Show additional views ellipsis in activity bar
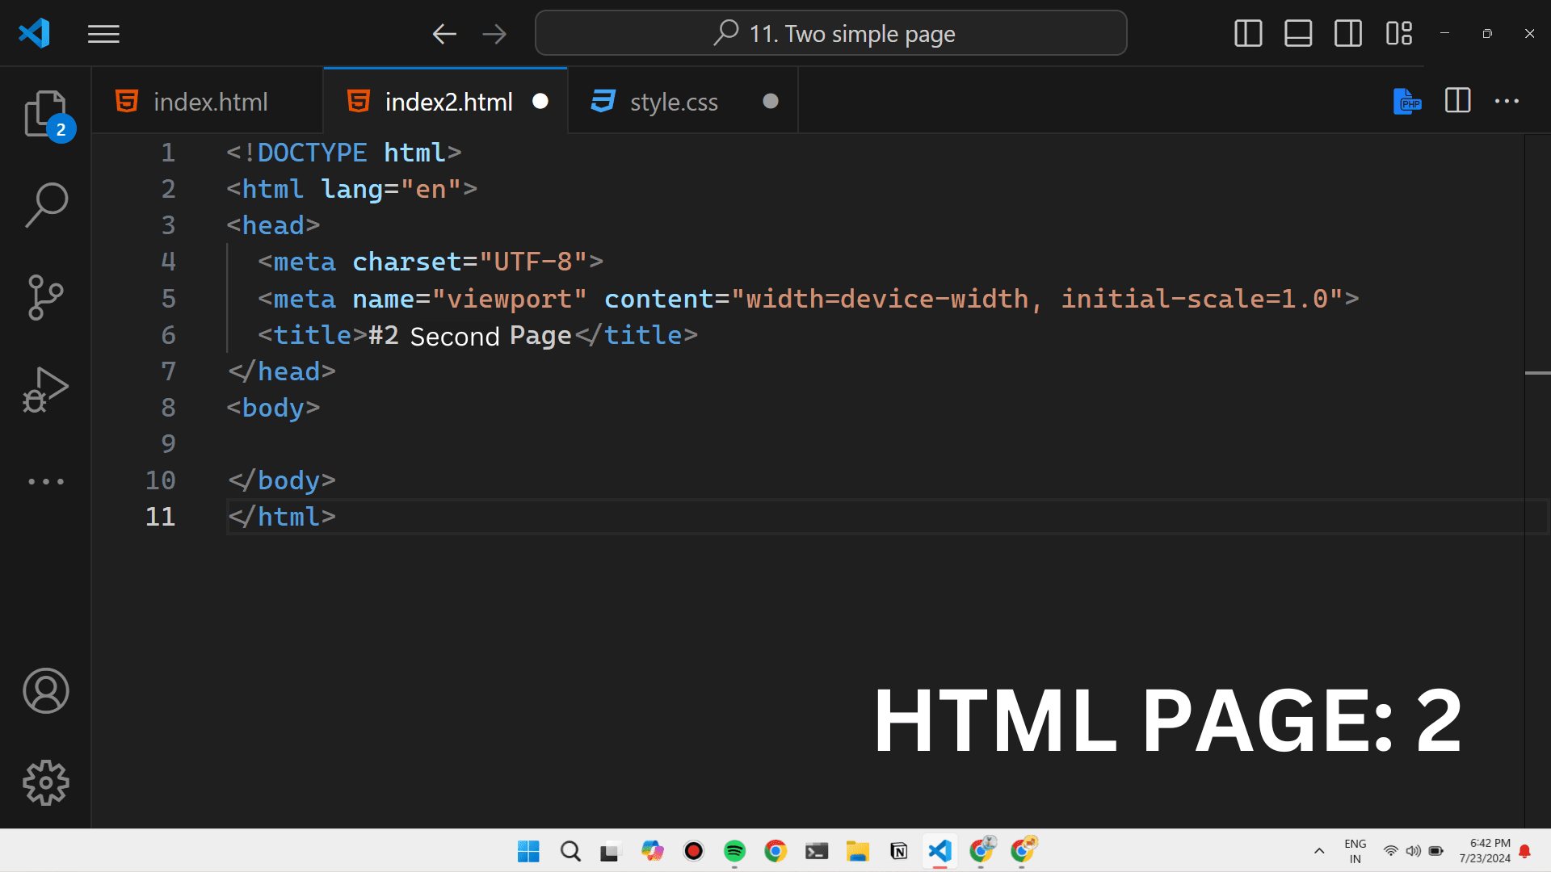This screenshot has height=872, width=1551. [46, 481]
